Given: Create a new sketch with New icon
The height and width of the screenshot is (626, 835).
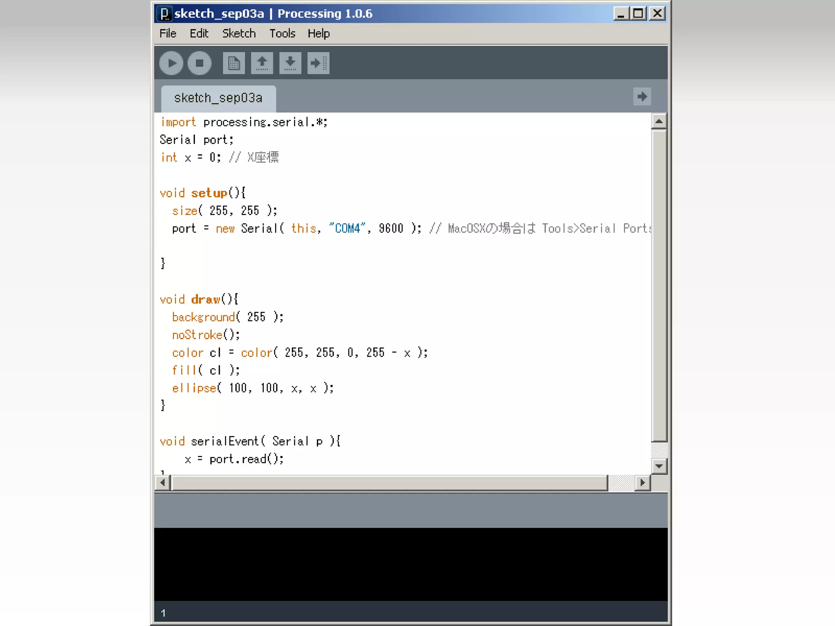Looking at the screenshot, I should (x=234, y=63).
